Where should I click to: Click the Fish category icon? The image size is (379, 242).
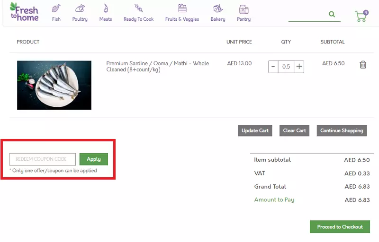point(56,9)
